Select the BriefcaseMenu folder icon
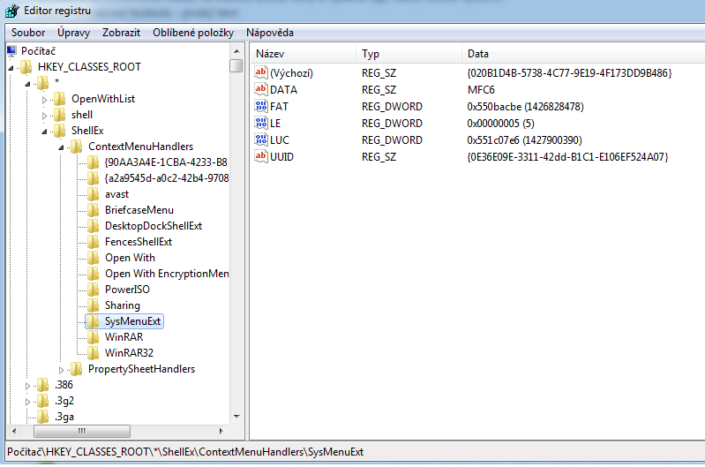This screenshot has height=467, width=705. 94,210
